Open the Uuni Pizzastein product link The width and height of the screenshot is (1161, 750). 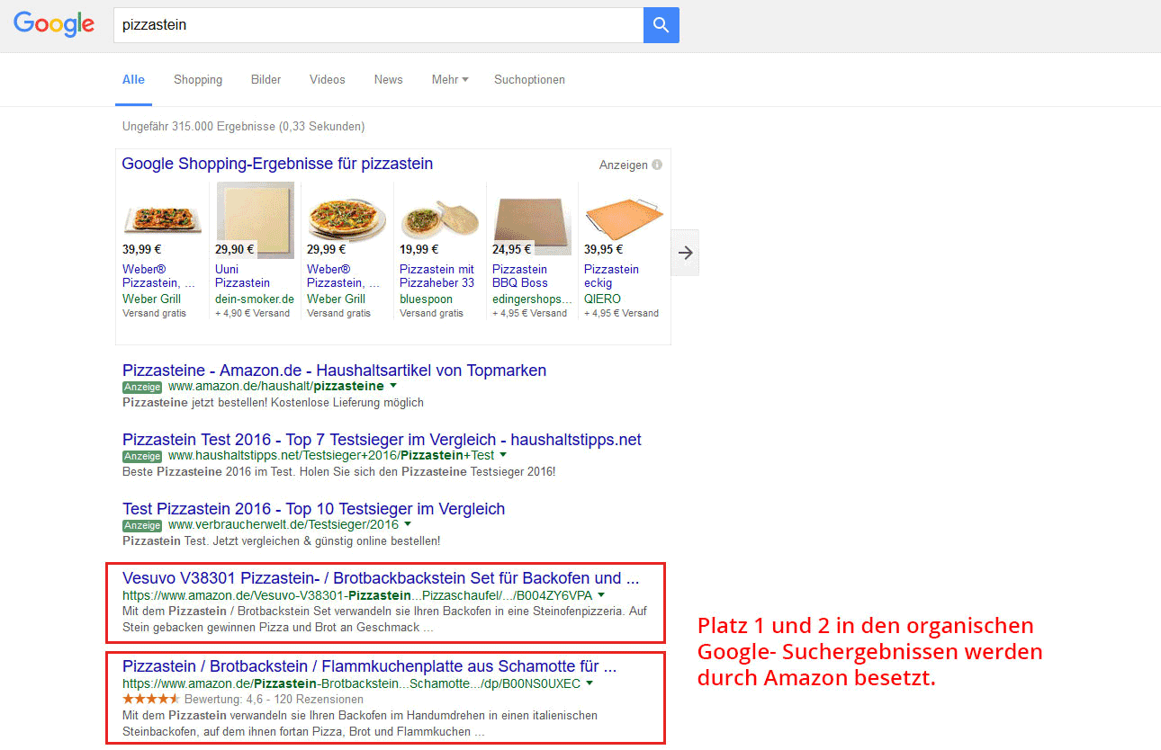pos(242,276)
